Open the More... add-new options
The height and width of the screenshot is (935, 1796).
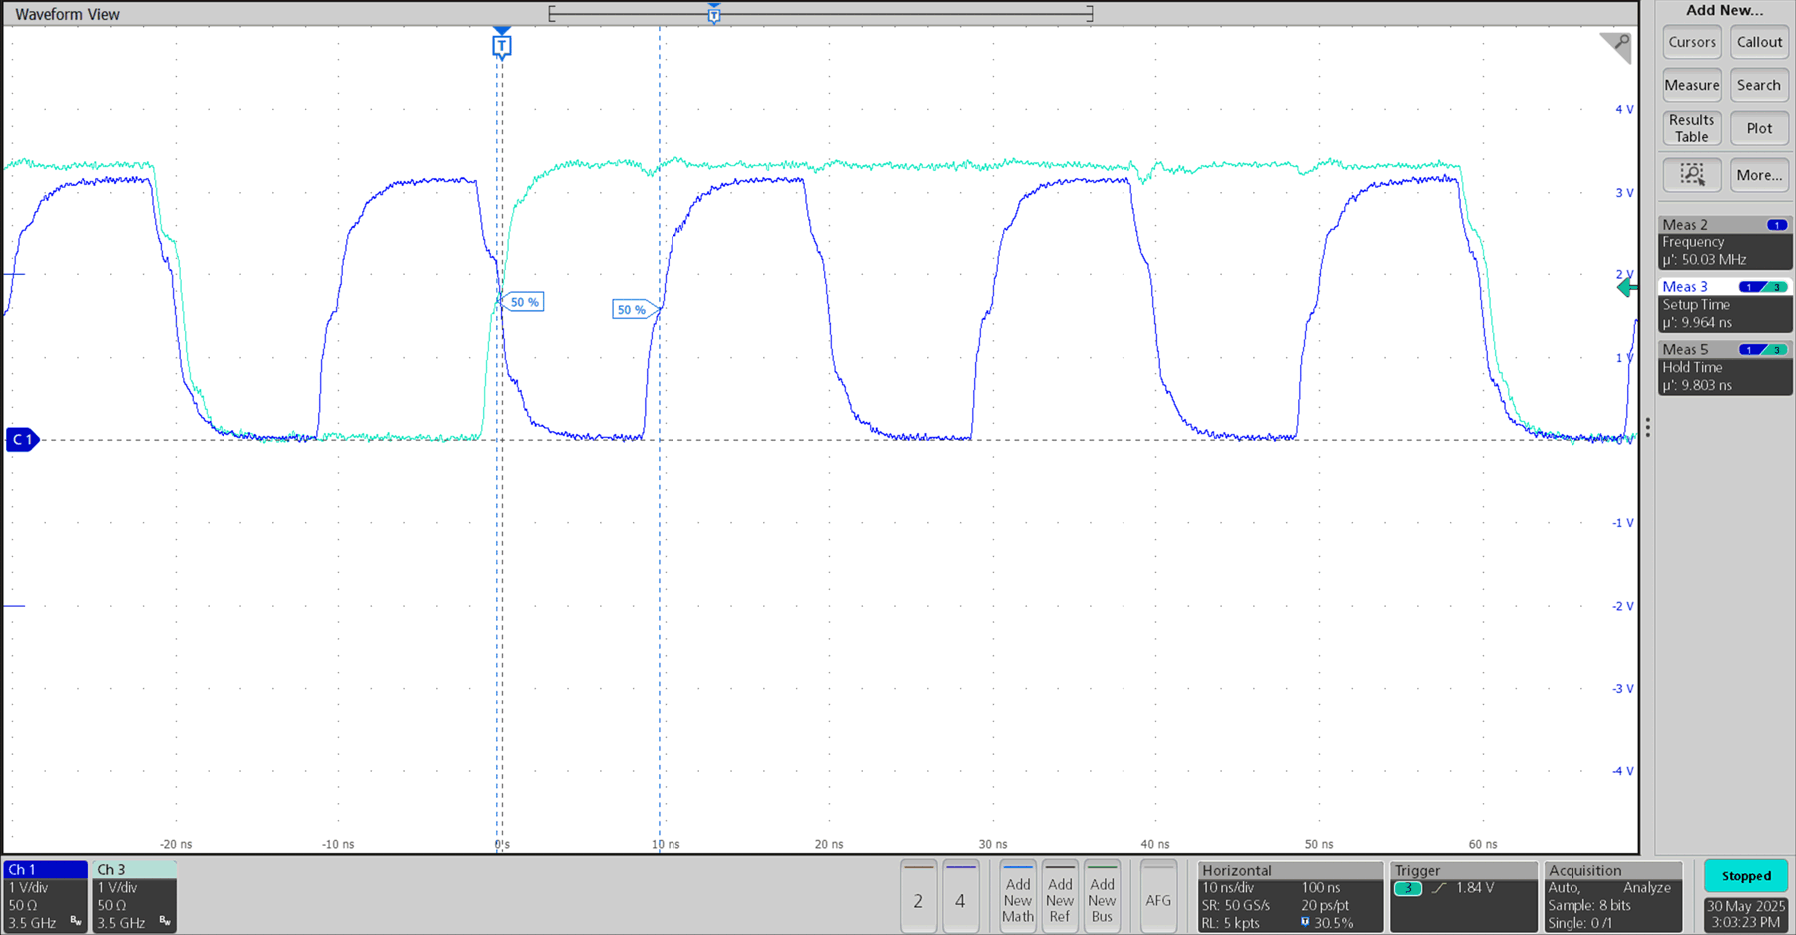click(x=1758, y=175)
